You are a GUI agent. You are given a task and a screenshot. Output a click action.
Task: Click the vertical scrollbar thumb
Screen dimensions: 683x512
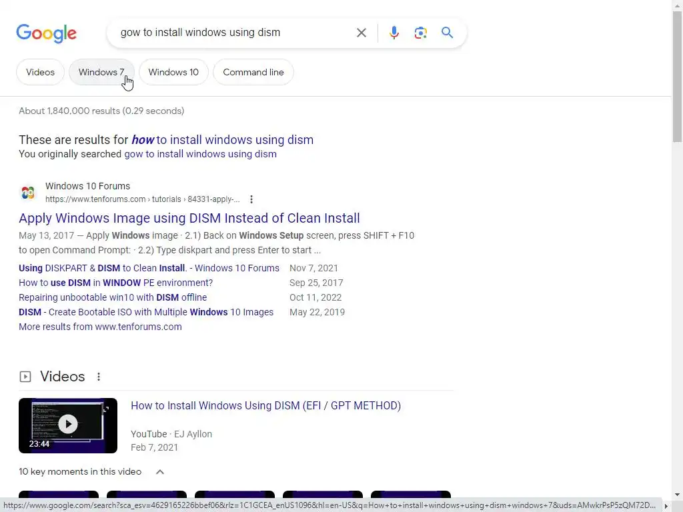coord(677,77)
